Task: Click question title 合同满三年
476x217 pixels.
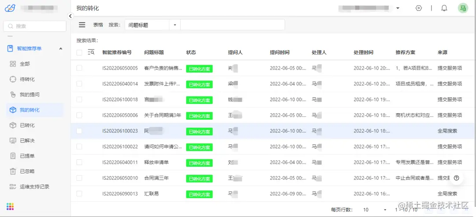Action: tap(156, 178)
